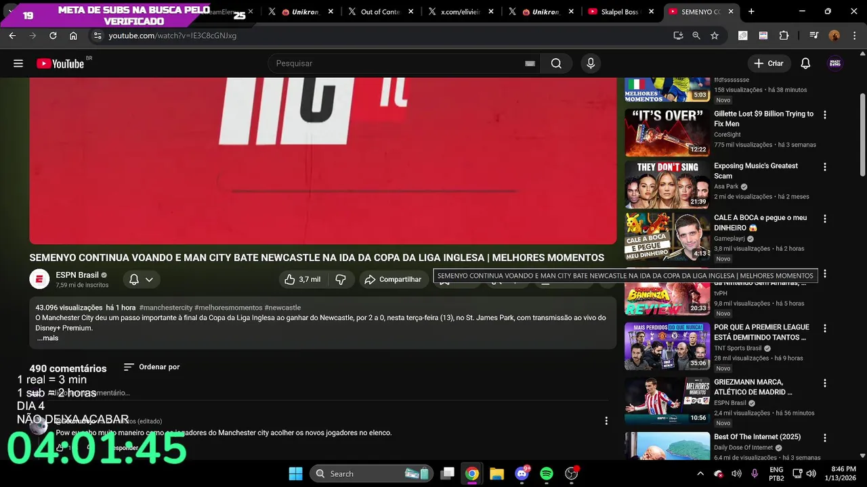The image size is (867, 487).
Task: Play the THEY DON'T SING thumbnail
Action: click(x=667, y=185)
